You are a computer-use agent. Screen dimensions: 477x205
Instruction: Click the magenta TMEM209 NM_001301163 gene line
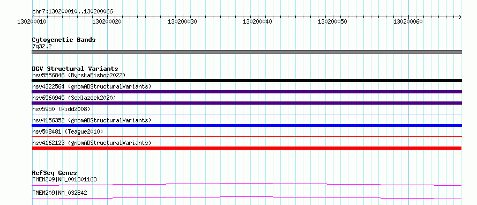(247, 184)
